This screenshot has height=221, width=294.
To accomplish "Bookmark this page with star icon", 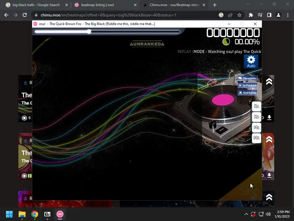I will pyautogui.click(x=239, y=15).
